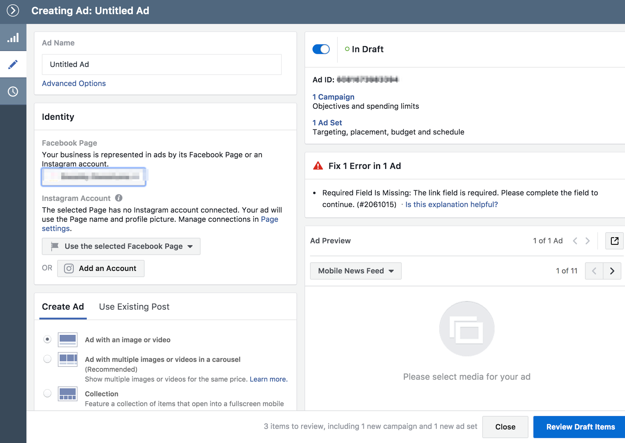Click the 'In Draft' status text
The height and width of the screenshot is (443, 625).
click(x=368, y=49)
